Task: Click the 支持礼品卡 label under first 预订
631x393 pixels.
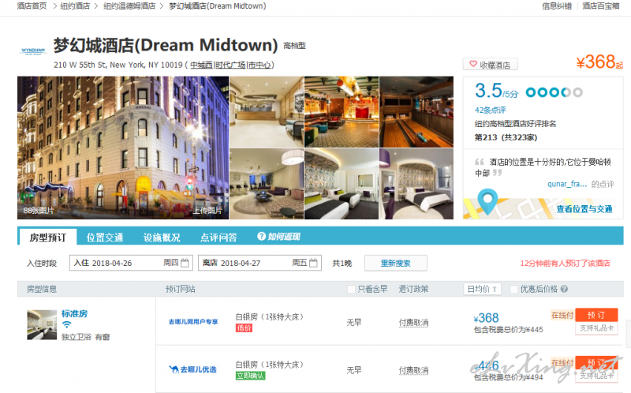Action: tap(596, 328)
